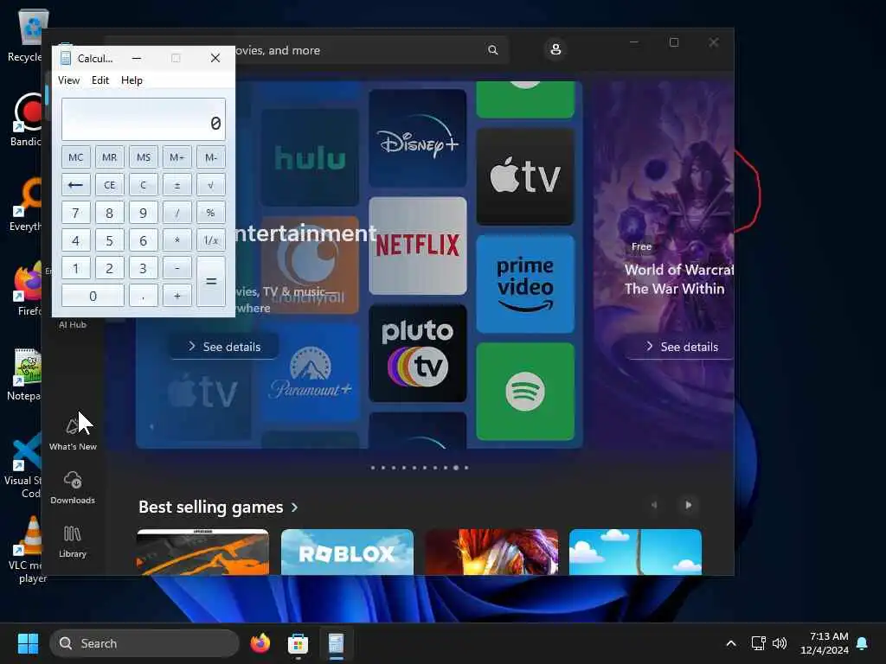Click See details on entertainment banner
This screenshot has height=664, width=886.
coord(224,347)
